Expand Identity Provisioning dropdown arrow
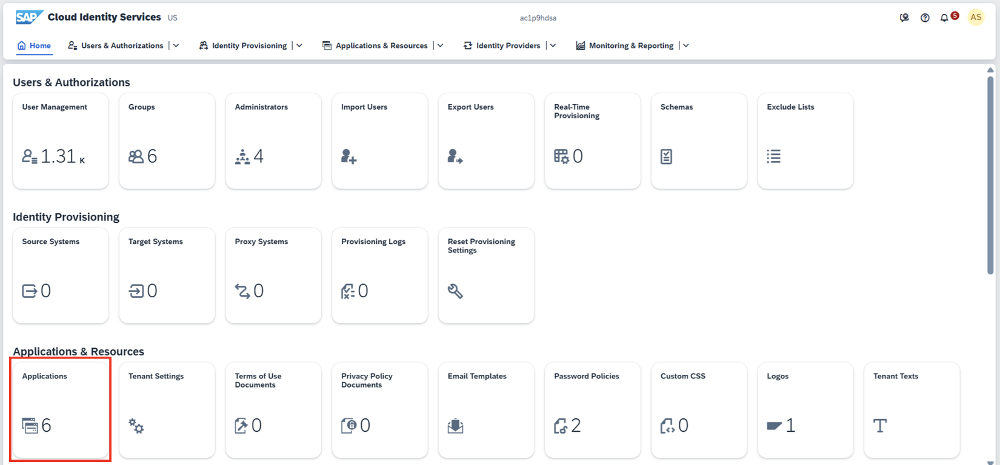 [299, 45]
